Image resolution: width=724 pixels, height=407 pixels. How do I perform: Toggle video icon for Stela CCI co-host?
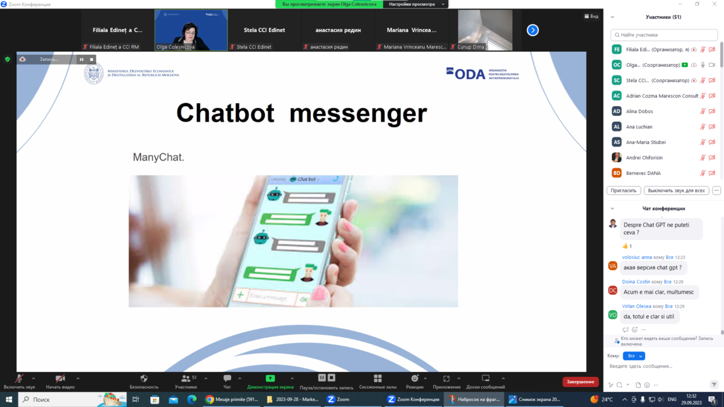pyautogui.click(x=712, y=80)
